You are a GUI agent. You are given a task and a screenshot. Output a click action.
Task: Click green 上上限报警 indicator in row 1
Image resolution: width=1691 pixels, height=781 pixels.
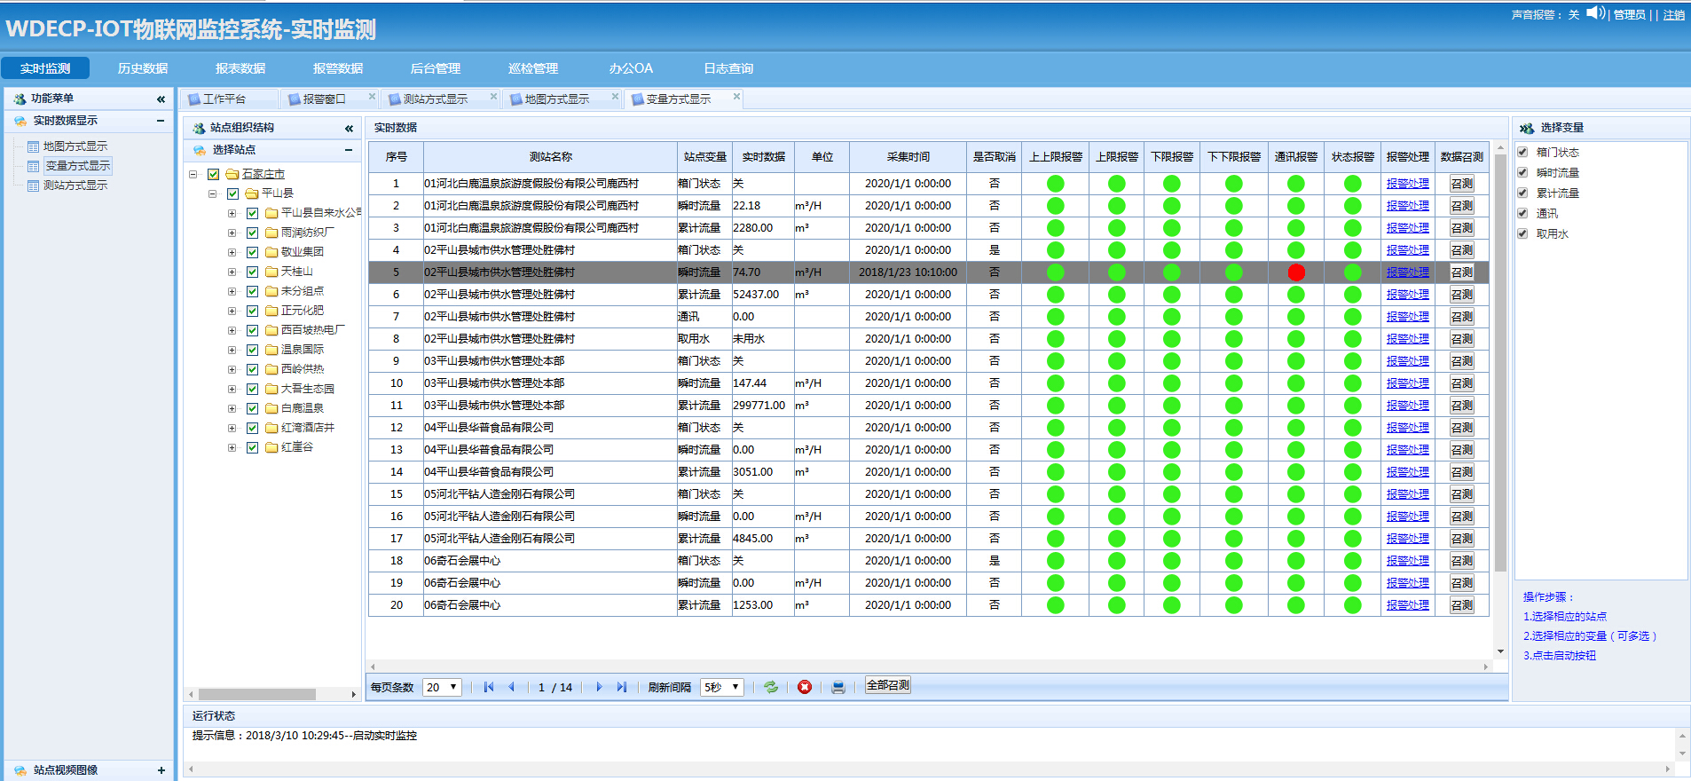[x=1056, y=184]
